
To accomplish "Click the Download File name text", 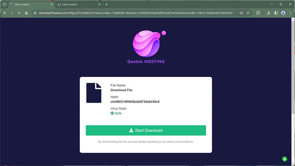I will [x=121, y=90].
